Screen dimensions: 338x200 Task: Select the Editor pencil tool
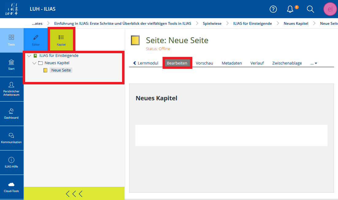click(x=36, y=40)
